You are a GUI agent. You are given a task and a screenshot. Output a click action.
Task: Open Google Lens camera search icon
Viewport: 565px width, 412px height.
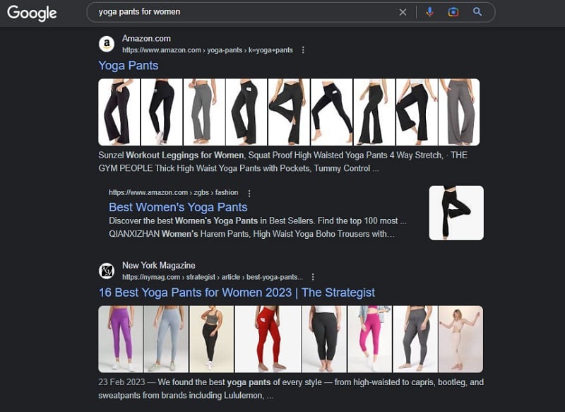coord(453,12)
